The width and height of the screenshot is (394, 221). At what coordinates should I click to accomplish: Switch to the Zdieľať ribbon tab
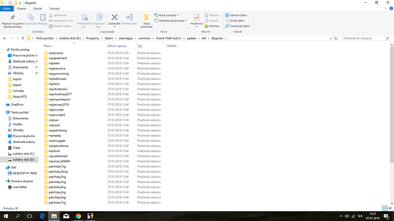(x=38, y=9)
